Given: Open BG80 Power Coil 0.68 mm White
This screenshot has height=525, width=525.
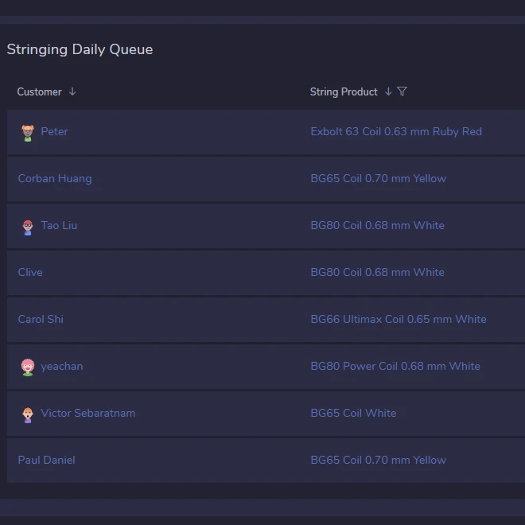Looking at the screenshot, I should point(395,366).
